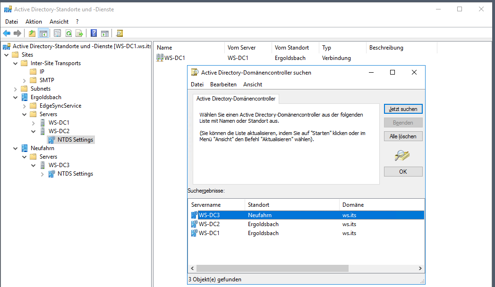The height and width of the screenshot is (287, 495).
Task: Click right arrow of results scrollbar
Action: pyautogui.click(x=420, y=268)
